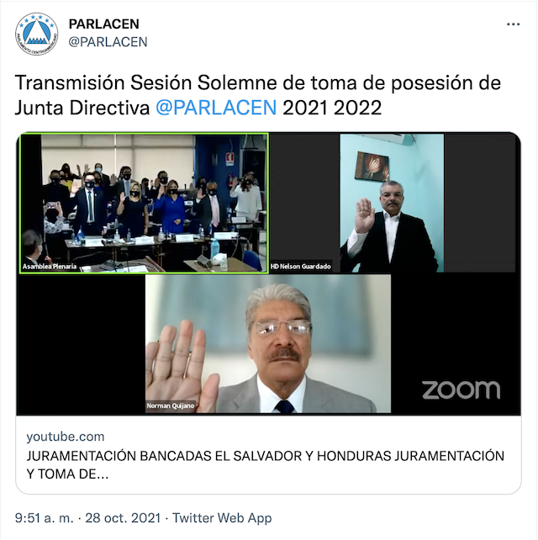This screenshot has width=538, height=540.
Task: Click the raised hand in Norman Quijano's video
Action: tap(181, 365)
